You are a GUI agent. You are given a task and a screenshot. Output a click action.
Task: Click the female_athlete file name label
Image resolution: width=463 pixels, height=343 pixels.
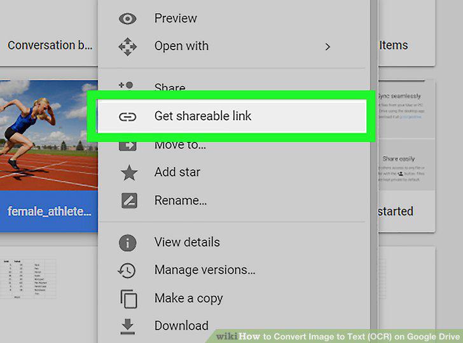pos(50,211)
